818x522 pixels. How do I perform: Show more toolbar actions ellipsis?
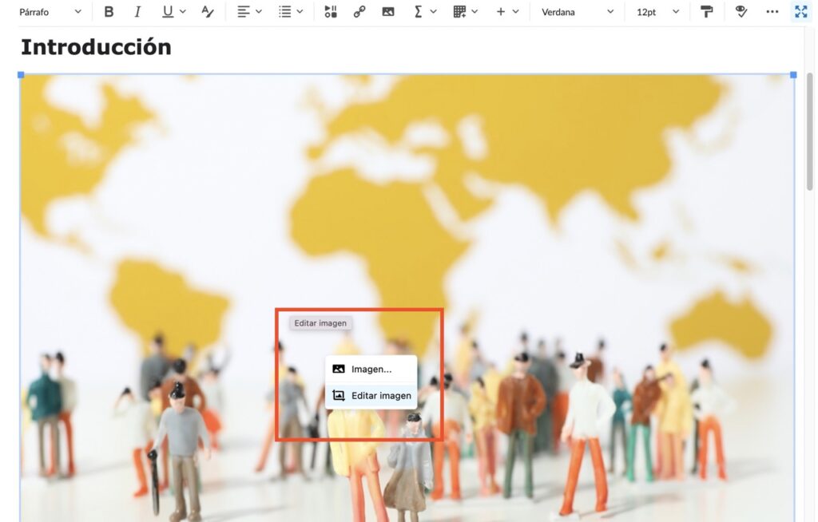coord(772,12)
